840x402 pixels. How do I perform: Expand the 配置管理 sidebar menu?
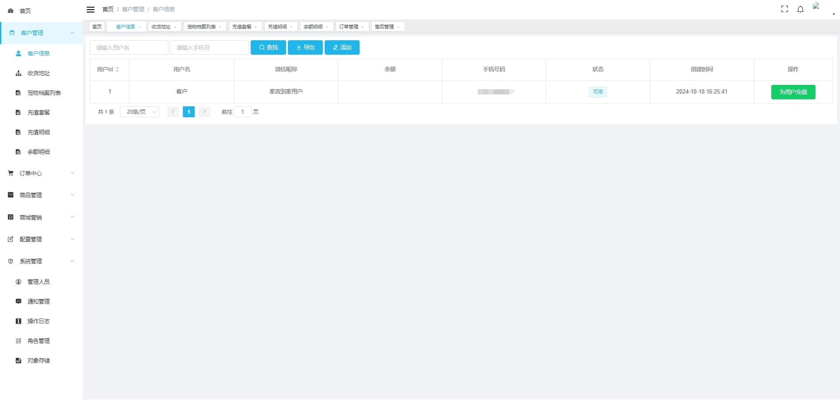point(42,239)
